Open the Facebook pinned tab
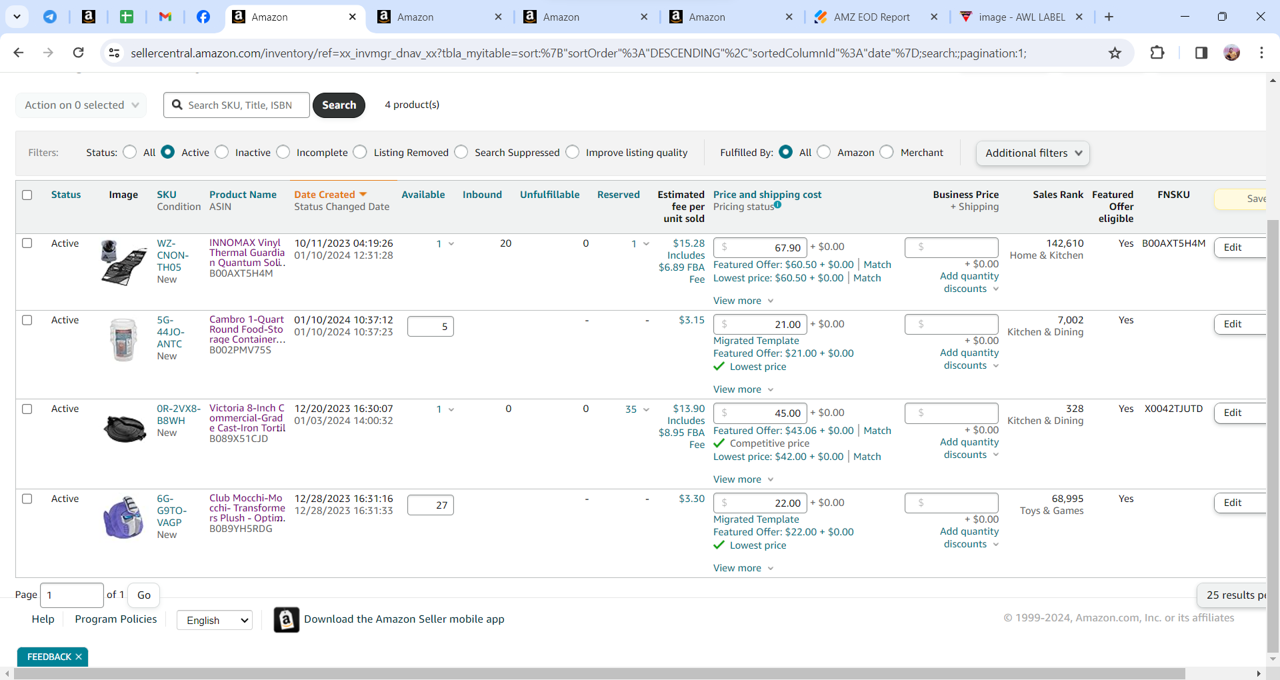1280x680 pixels. click(203, 17)
